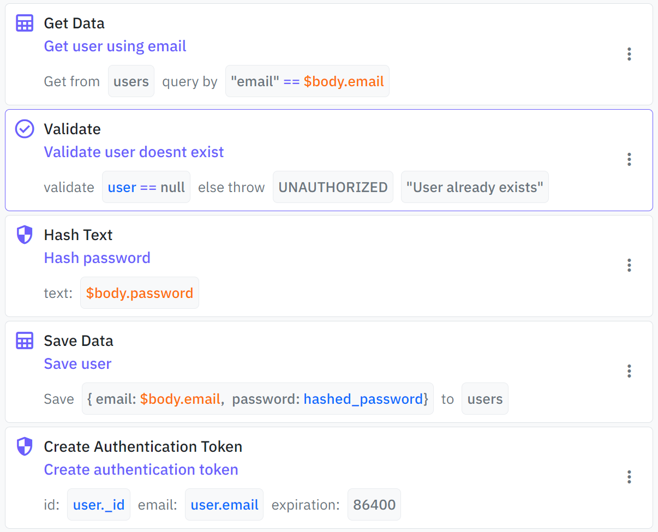Open the options menu for Validate step
Screen dimensions: 658x532
coord(629,160)
